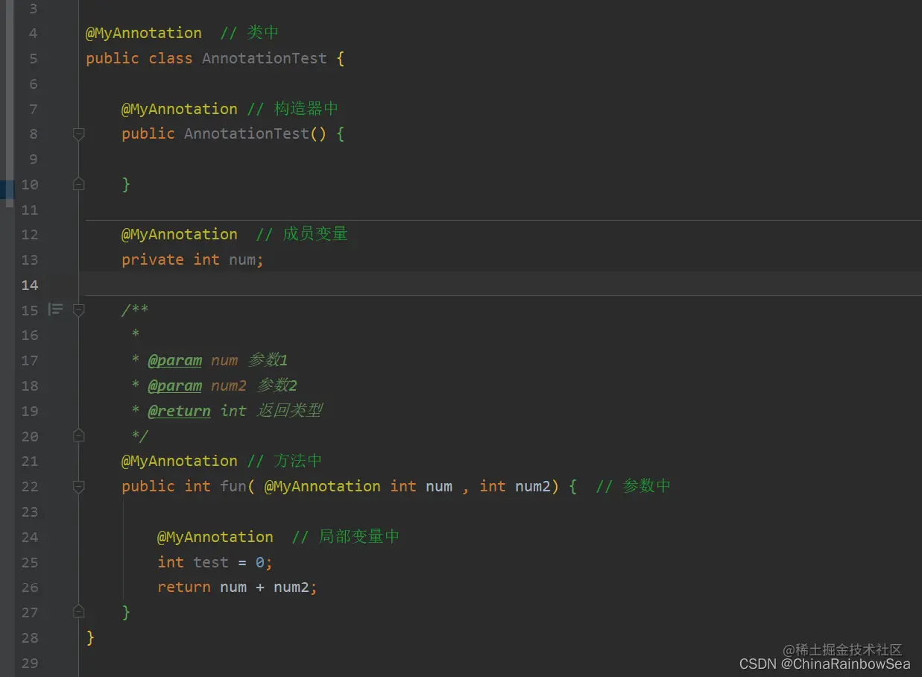
Task: Toggle rendered doc view icon at line 15
Action: 56,309
